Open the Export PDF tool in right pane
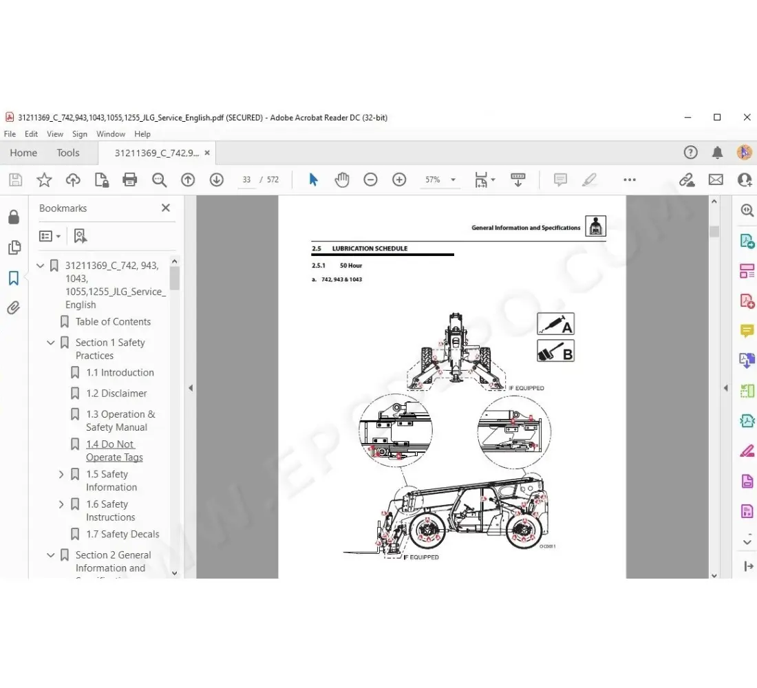 tap(747, 241)
